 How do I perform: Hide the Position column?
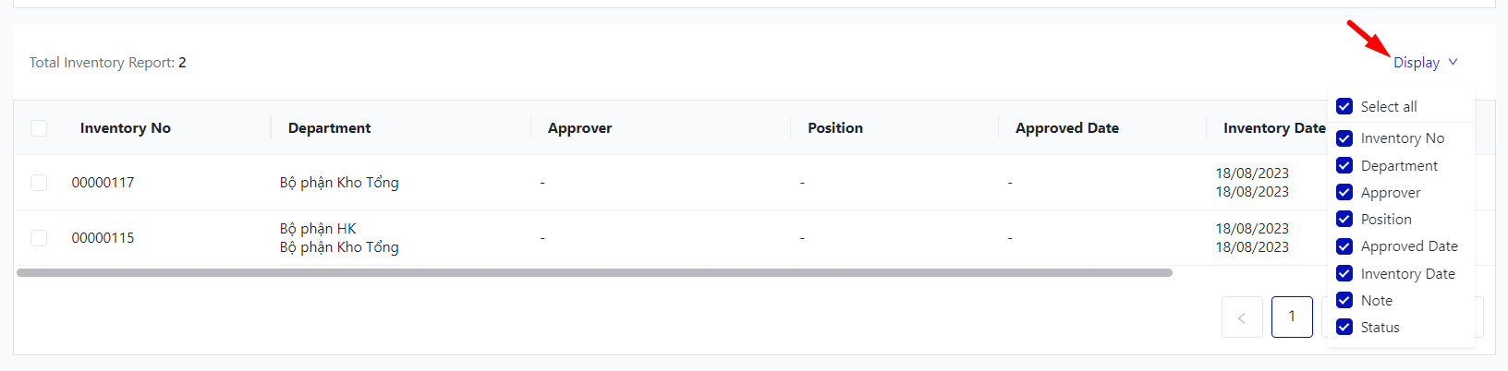pos(1344,220)
